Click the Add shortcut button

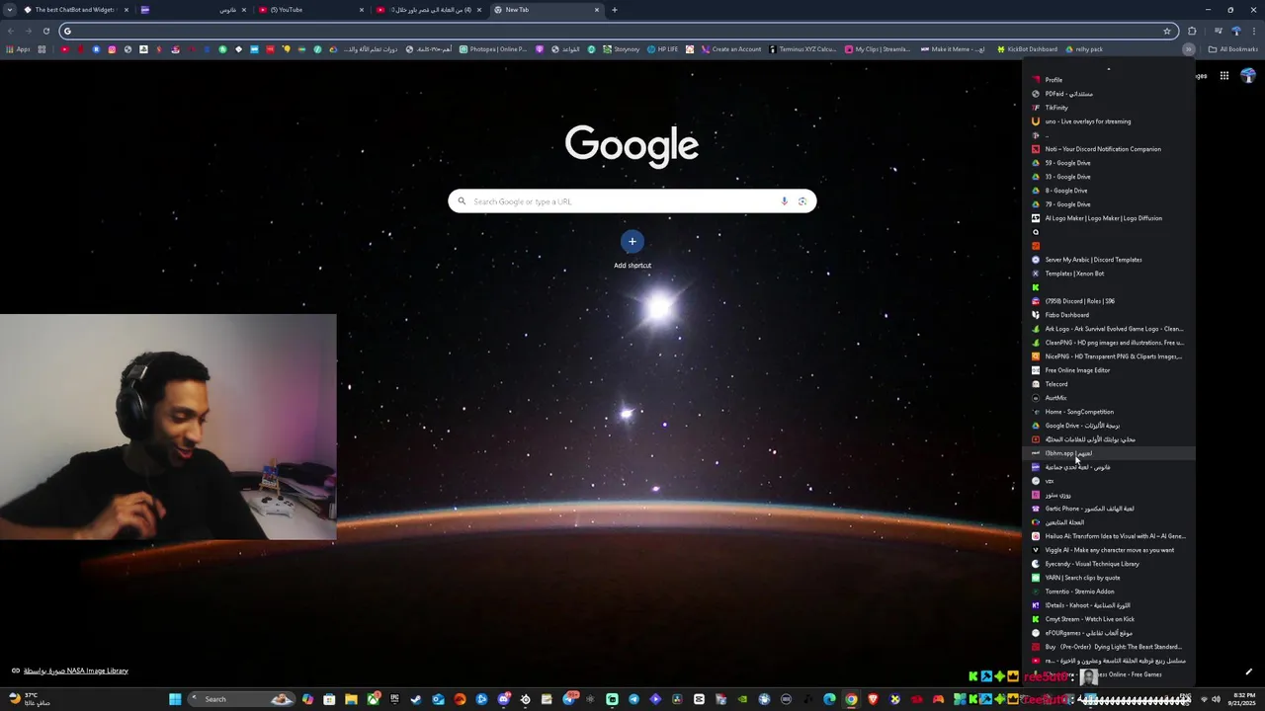point(632,249)
